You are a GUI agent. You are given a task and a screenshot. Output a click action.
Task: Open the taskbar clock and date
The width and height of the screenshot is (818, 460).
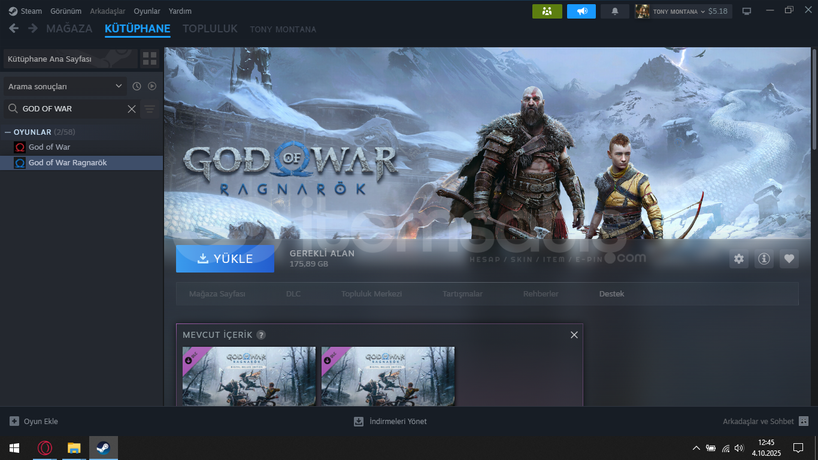pyautogui.click(x=766, y=448)
